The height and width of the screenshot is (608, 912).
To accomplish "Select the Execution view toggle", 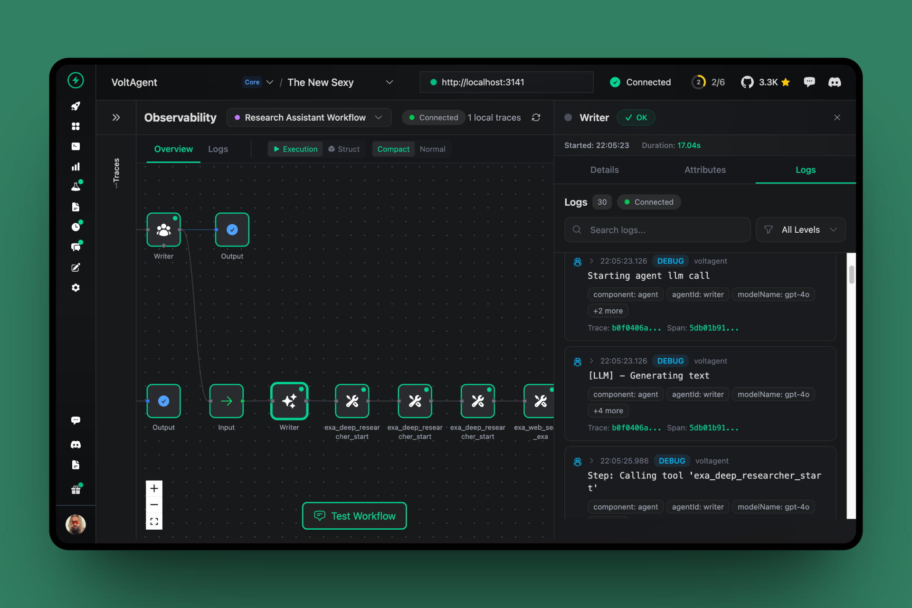I will [x=295, y=149].
